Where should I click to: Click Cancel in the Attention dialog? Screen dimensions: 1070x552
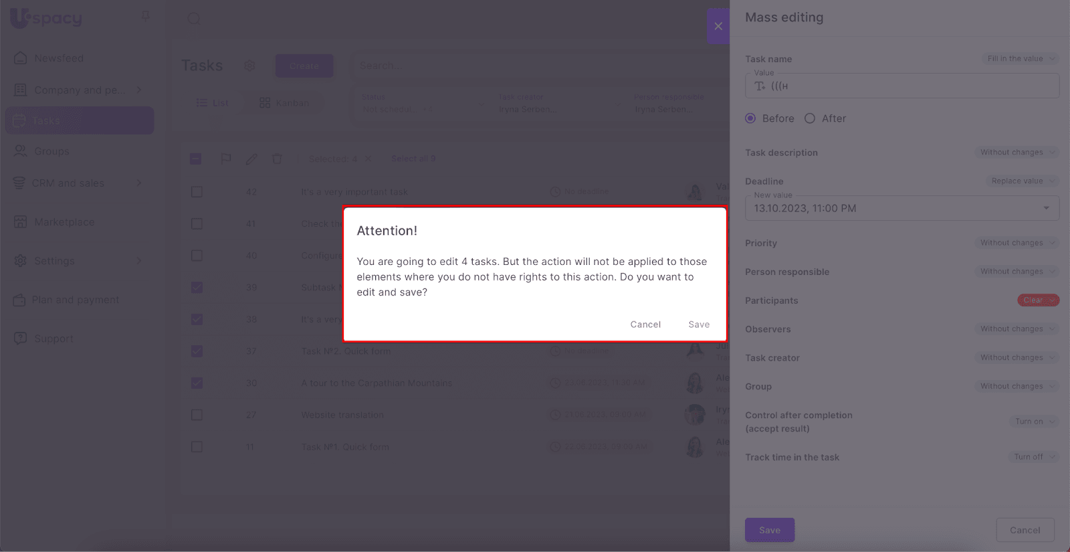pos(645,325)
